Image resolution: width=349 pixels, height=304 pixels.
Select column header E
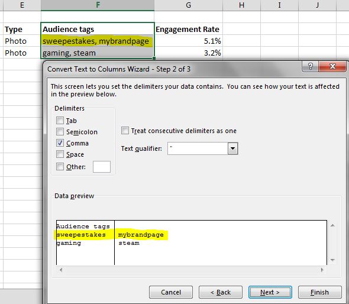tap(22, 5)
